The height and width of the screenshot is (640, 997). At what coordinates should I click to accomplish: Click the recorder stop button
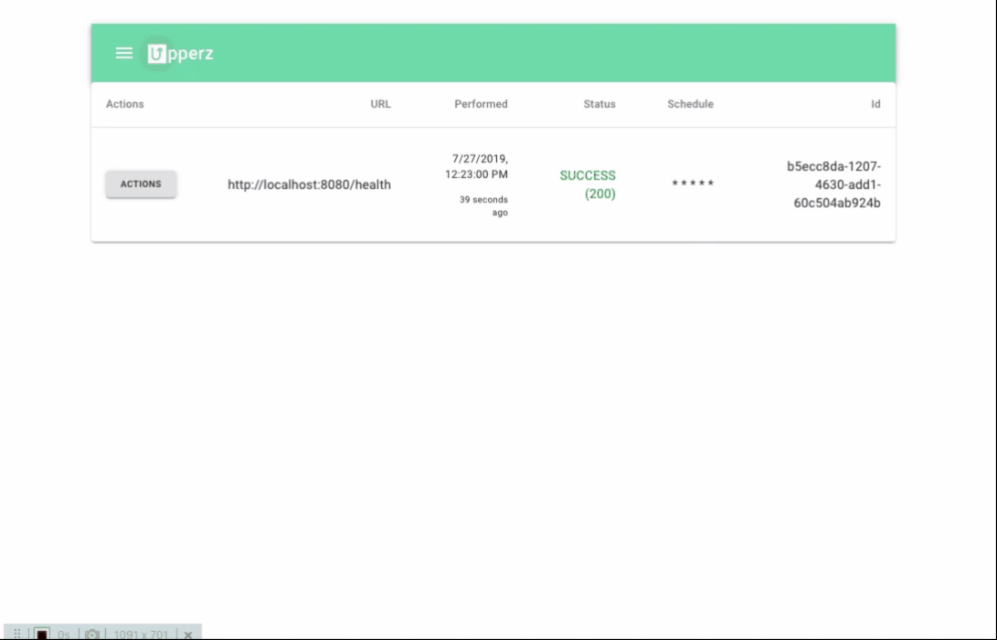(x=41, y=634)
